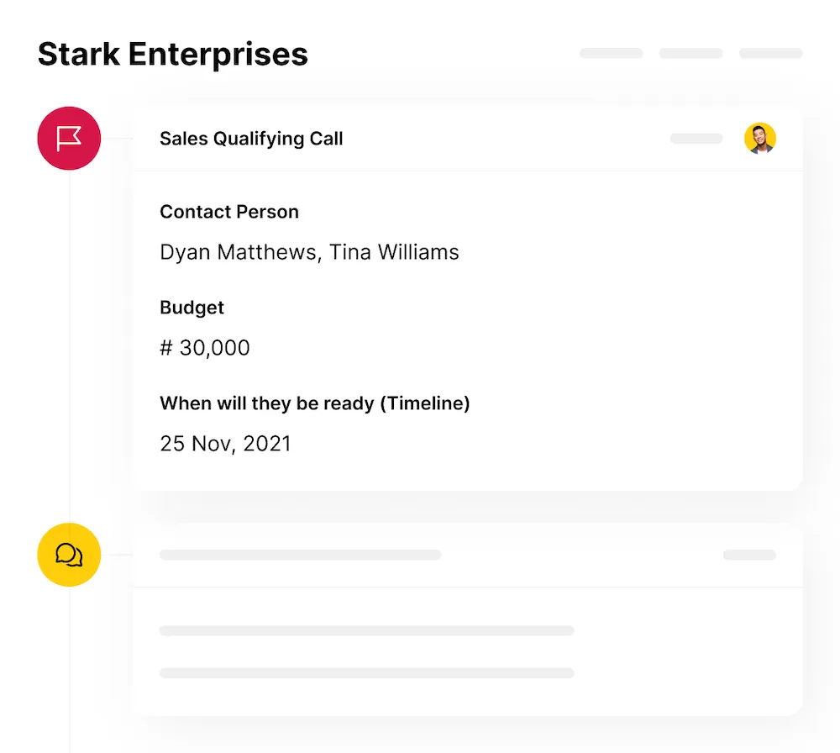The height and width of the screenshot is (753, 840).
Task: Click the placeholder text bar in lower card
Action: pos(300,555)
